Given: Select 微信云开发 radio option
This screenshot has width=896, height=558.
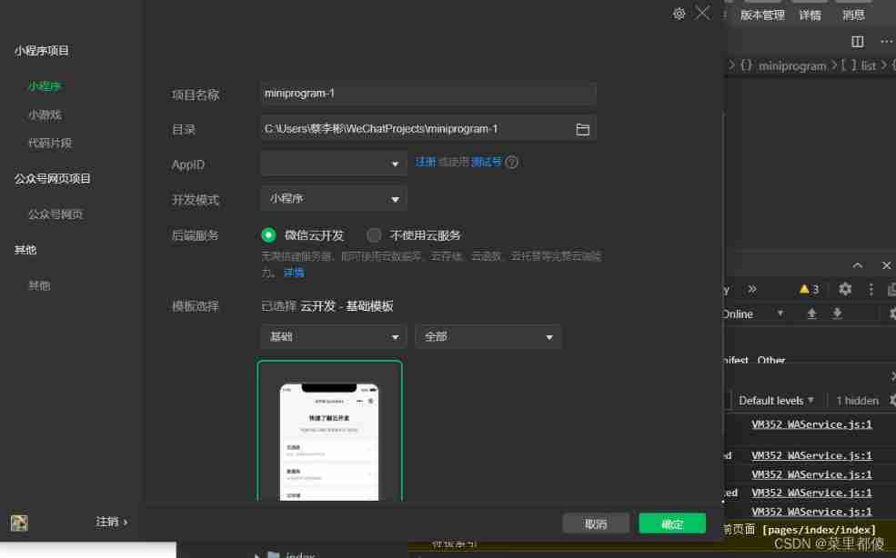Looking at the screenshot, I should [x=268, y=235].
